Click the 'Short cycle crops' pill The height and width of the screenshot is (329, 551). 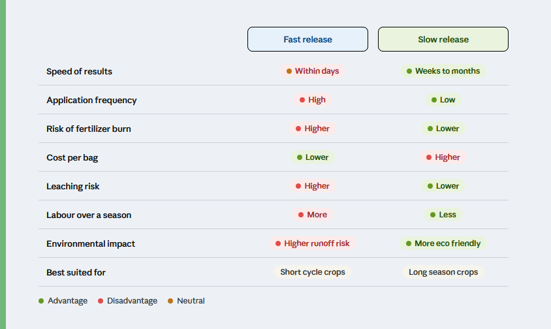(x=312, y=272)
